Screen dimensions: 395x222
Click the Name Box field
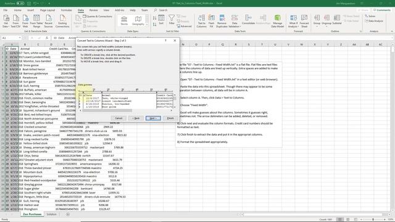coord(10,38)
